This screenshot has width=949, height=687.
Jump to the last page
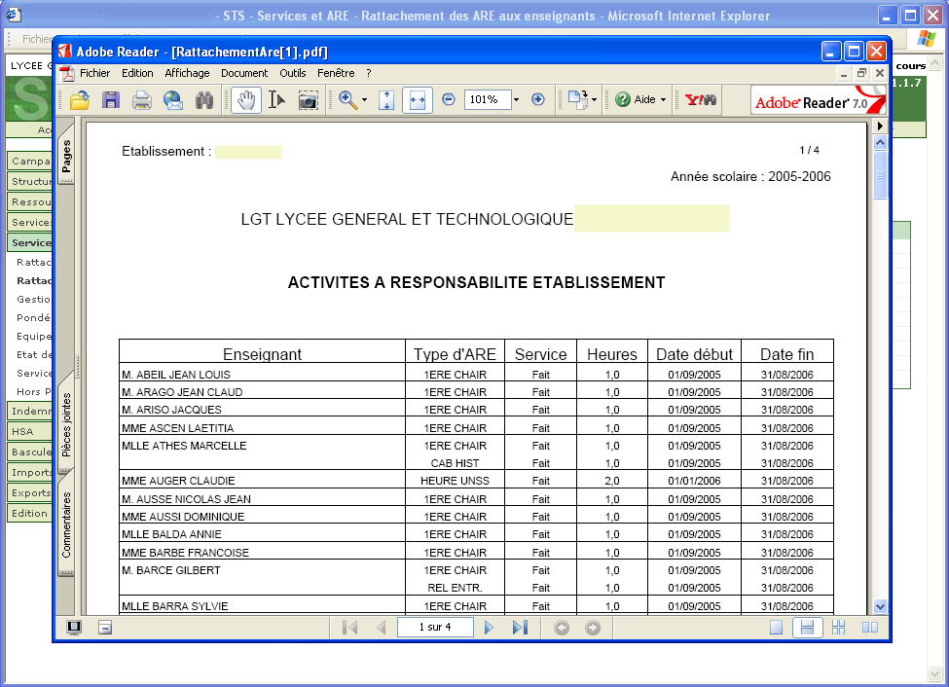tap(520, 628)
